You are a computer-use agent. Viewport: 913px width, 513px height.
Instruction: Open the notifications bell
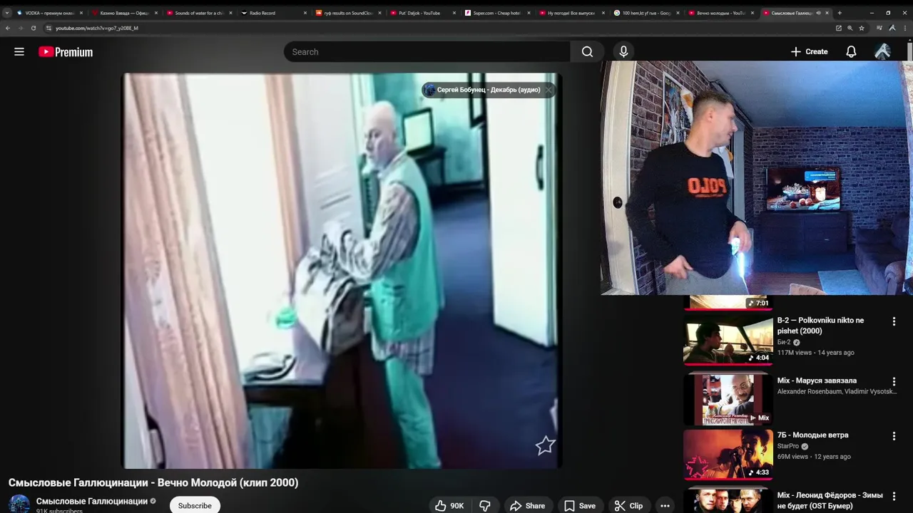[851, 52]
